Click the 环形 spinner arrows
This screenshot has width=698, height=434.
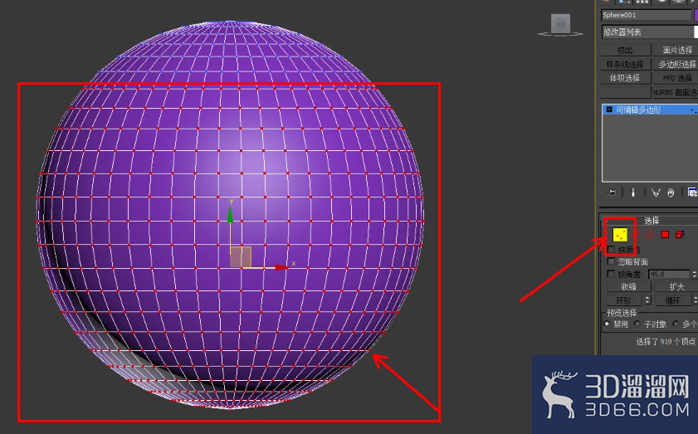[x=647, y=300]
